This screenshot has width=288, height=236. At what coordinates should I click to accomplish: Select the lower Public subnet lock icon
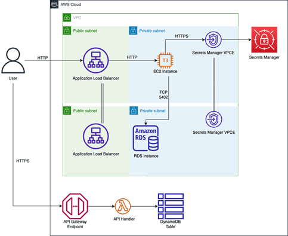tap(67, 111)
